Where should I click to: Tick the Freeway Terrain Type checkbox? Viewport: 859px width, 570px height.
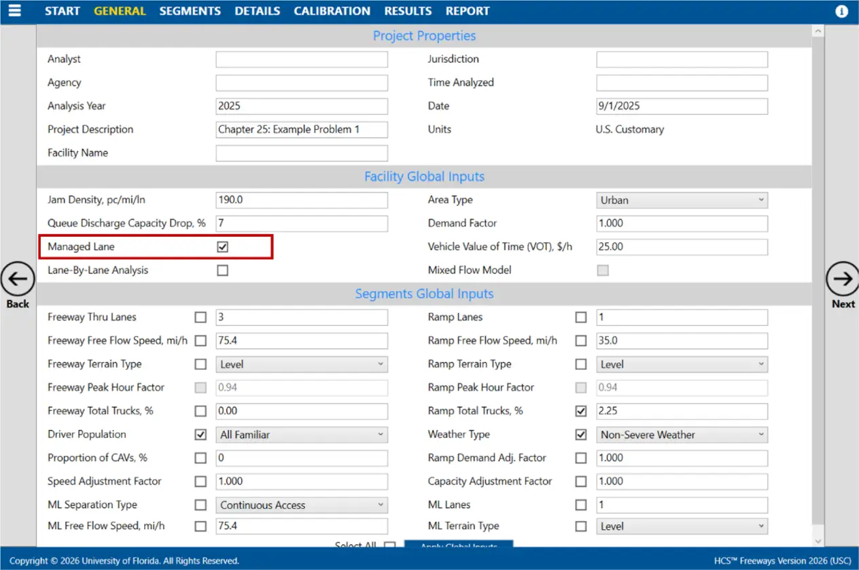[200, 364]
